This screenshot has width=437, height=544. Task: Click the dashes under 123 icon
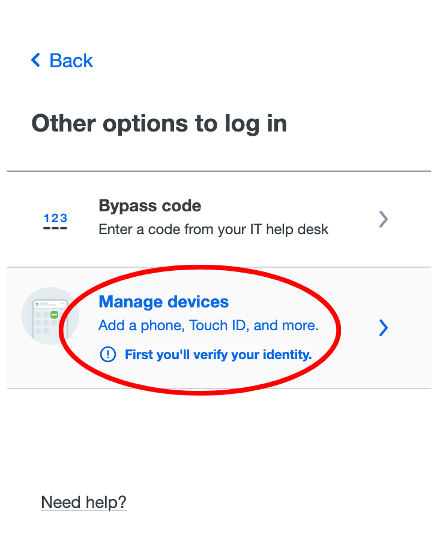point(55,228)
